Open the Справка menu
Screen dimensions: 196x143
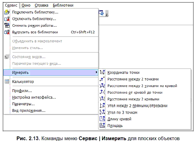pyautogui.click(x=41, y=5)
